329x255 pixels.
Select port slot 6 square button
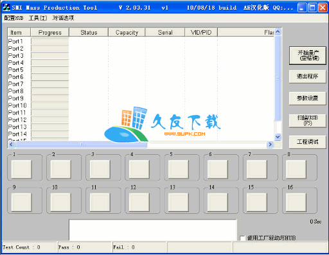218,170
